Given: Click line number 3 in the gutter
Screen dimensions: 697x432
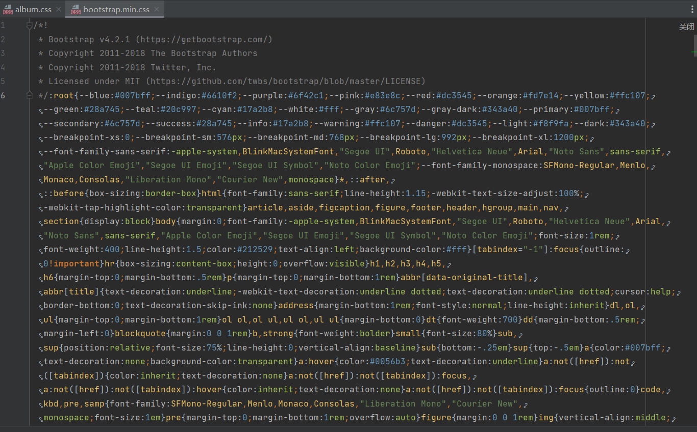Looking at the screenshot, I should (3, 53).
